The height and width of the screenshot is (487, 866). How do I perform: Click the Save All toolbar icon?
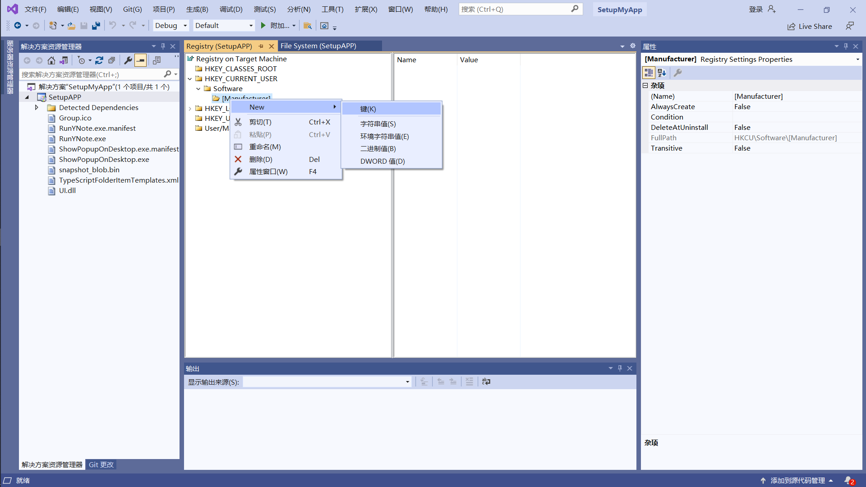96,26
